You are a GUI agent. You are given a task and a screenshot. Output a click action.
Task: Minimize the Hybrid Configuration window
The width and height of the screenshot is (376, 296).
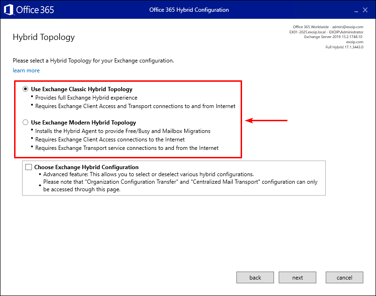[x=356, y=9]
